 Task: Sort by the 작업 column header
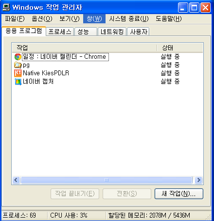click(x=85, y=48)
